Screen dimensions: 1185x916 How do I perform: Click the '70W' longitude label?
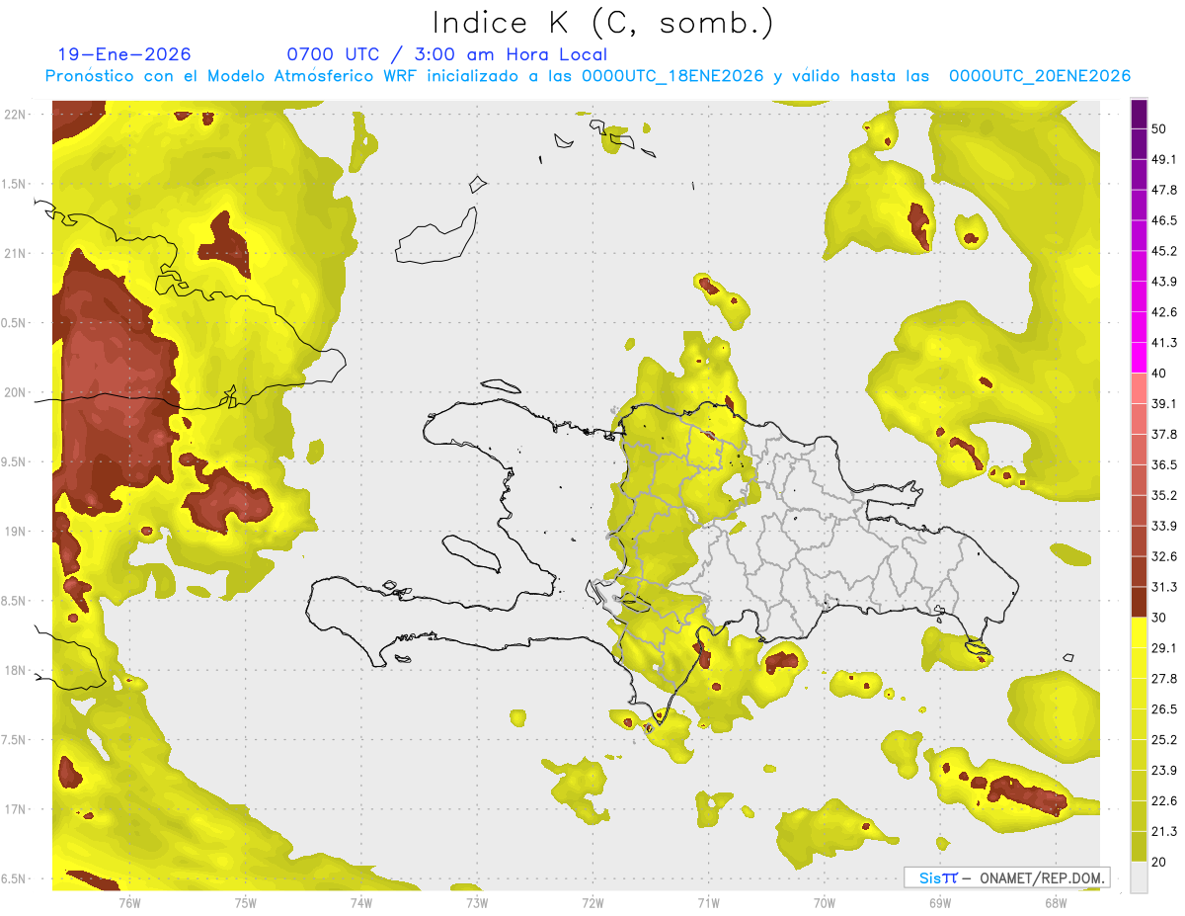[825, 903]
